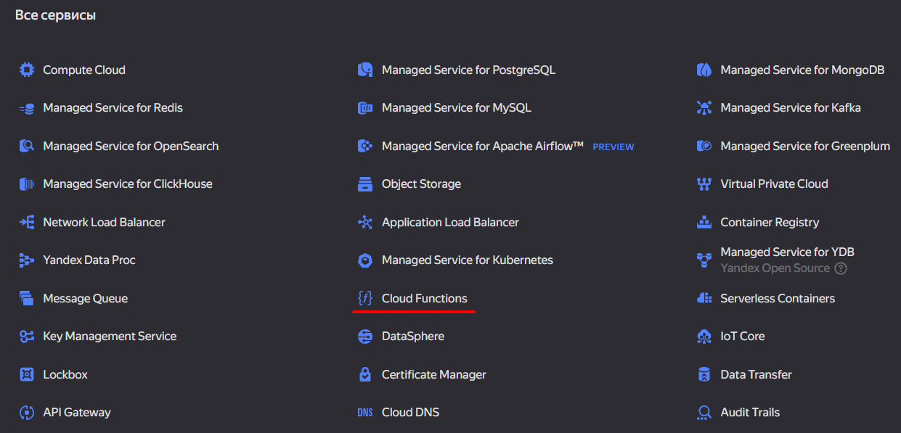Screen dimensions: 901x433
Task: Select Network Load Balancer link
Action: pos(104,222)
